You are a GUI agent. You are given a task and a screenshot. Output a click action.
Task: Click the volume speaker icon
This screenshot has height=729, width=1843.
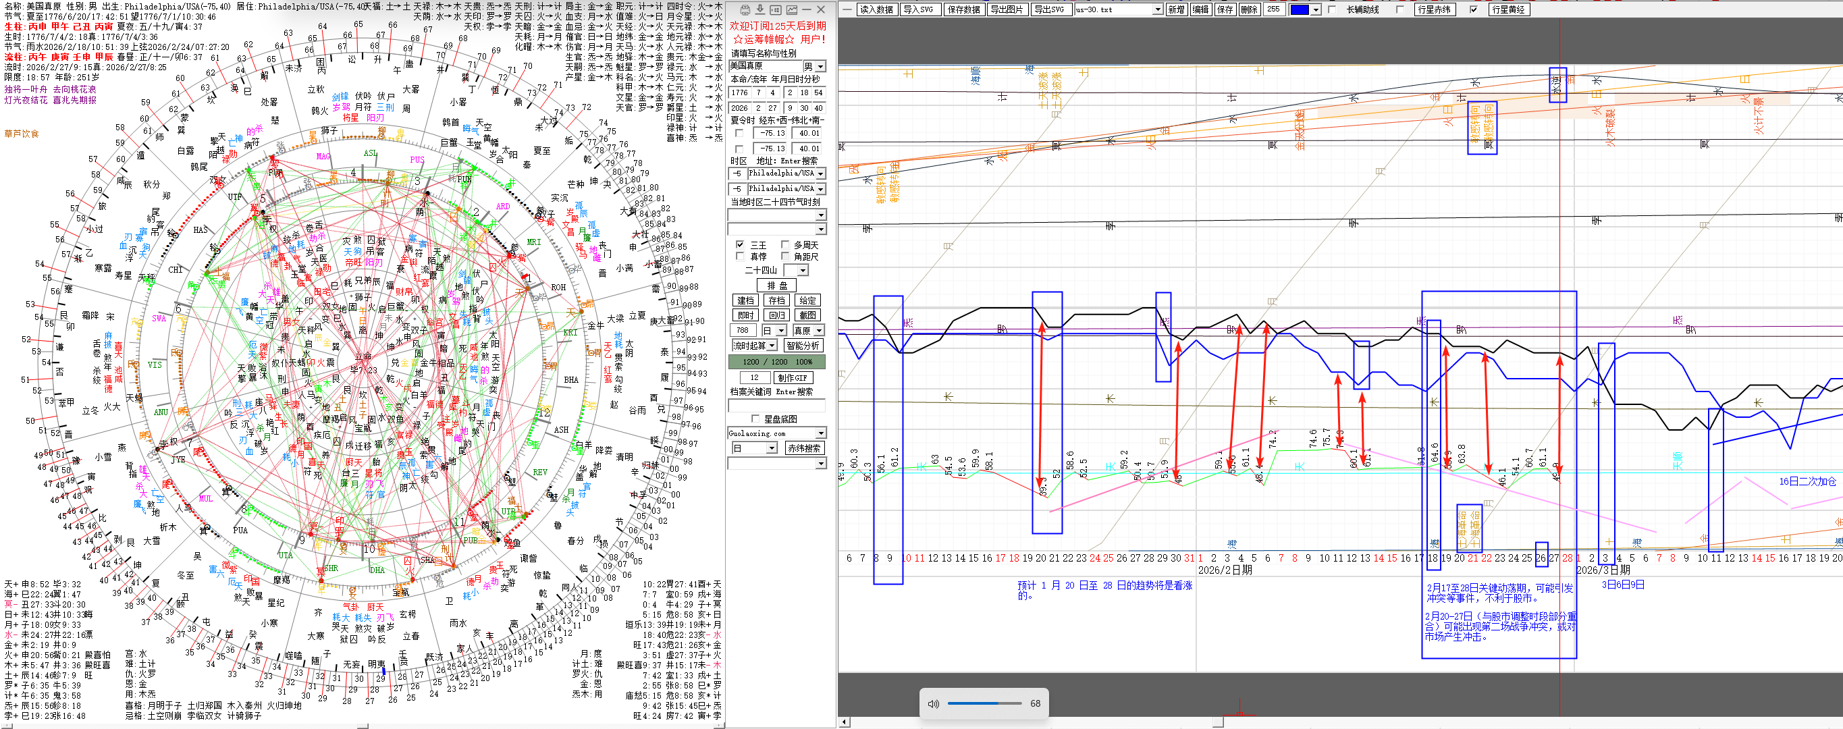tap(933, 703)
